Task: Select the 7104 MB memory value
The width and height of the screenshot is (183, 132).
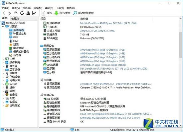Action: pos(85,35)
